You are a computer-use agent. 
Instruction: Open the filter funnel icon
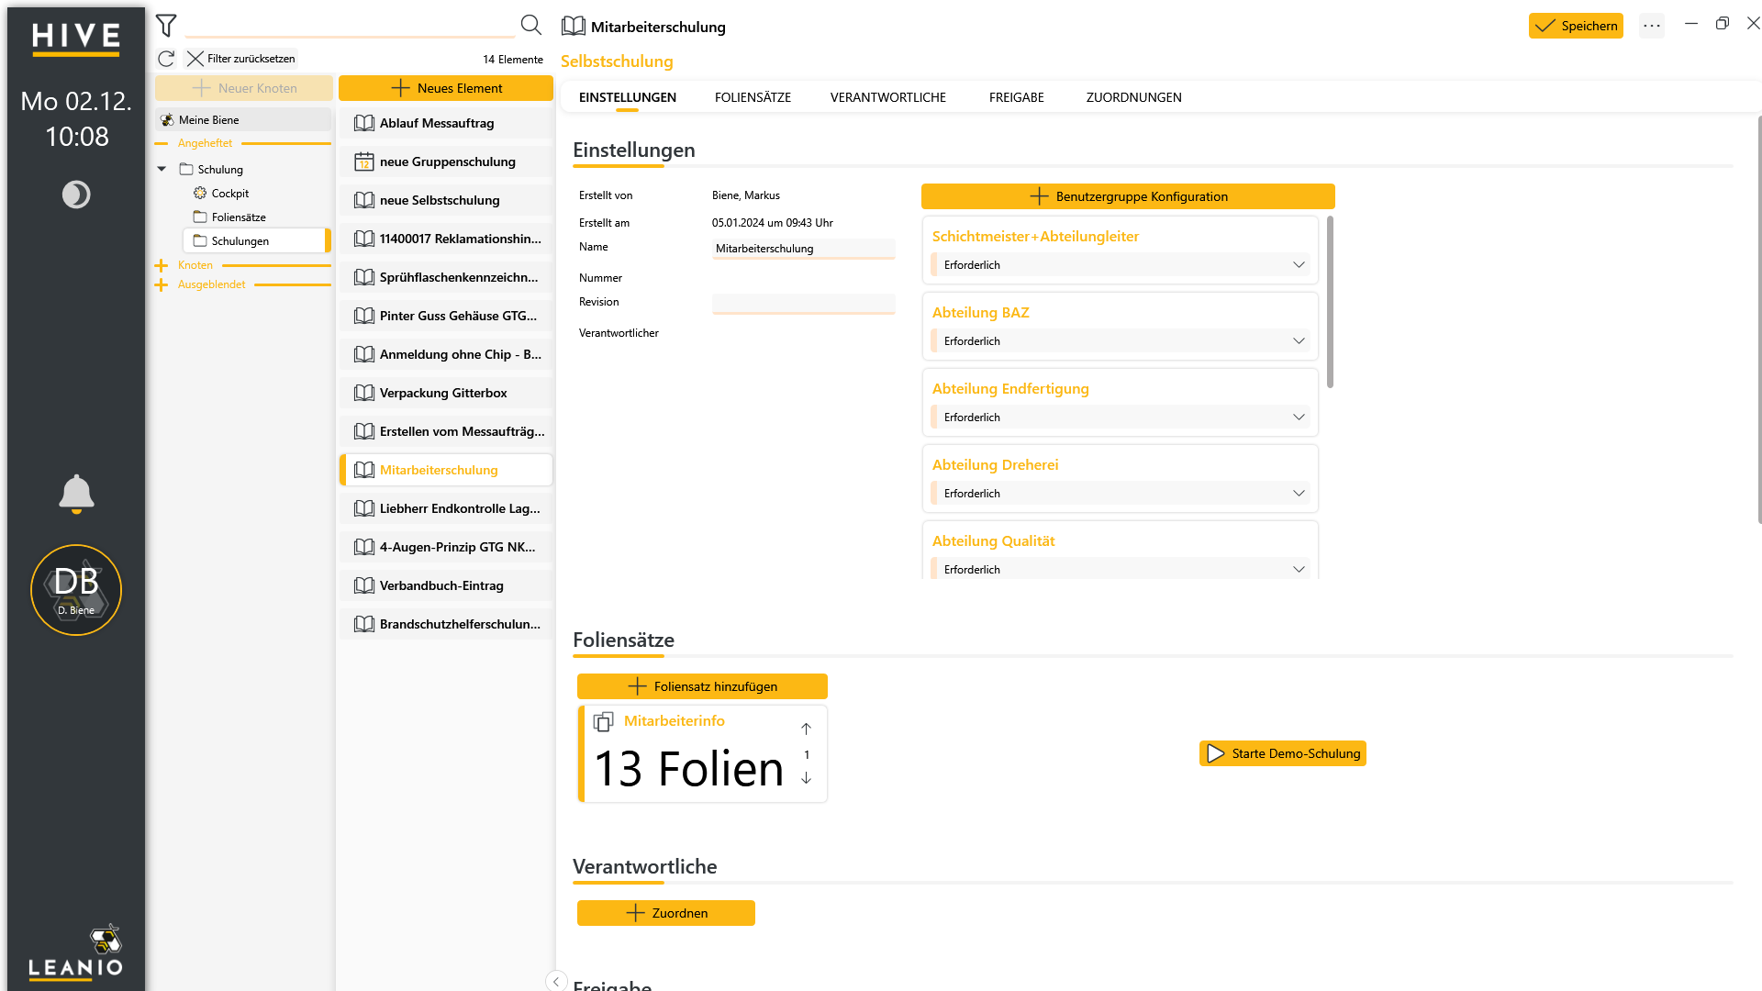[166, 26]
